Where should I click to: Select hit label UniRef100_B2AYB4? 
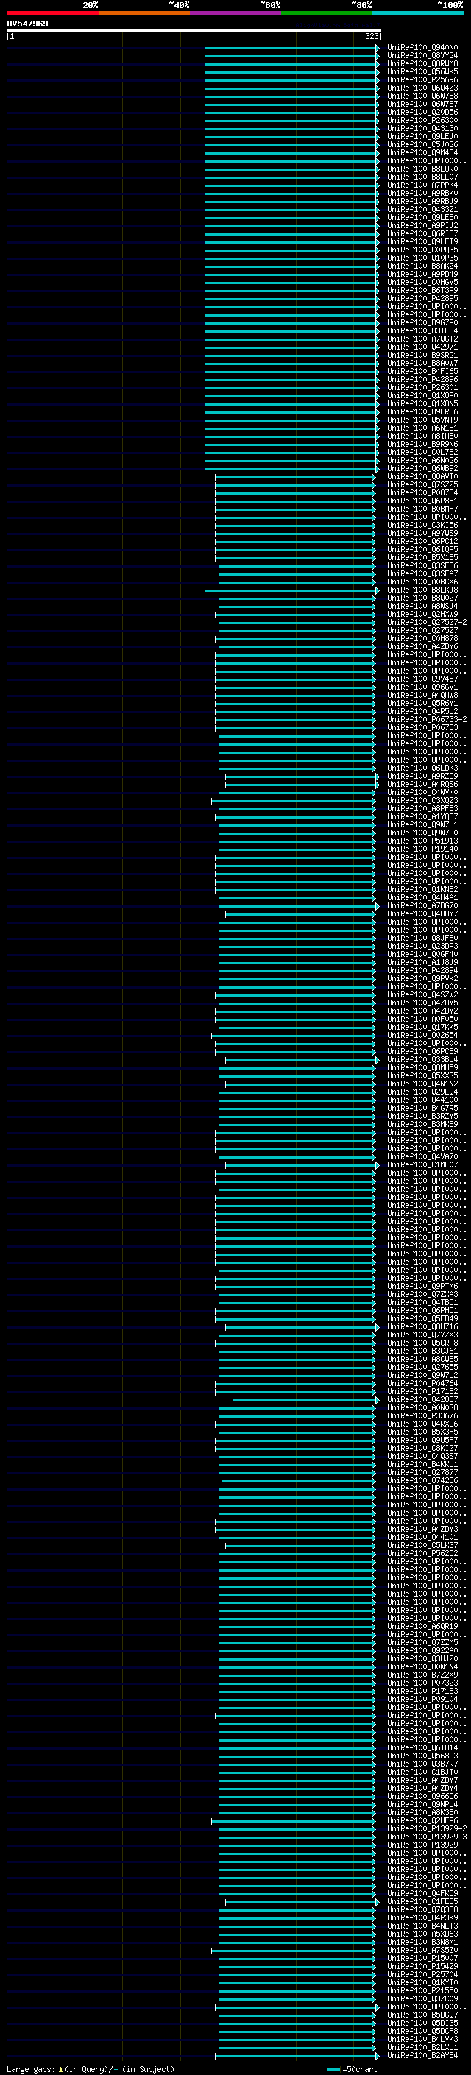(x=422, y=2055)
